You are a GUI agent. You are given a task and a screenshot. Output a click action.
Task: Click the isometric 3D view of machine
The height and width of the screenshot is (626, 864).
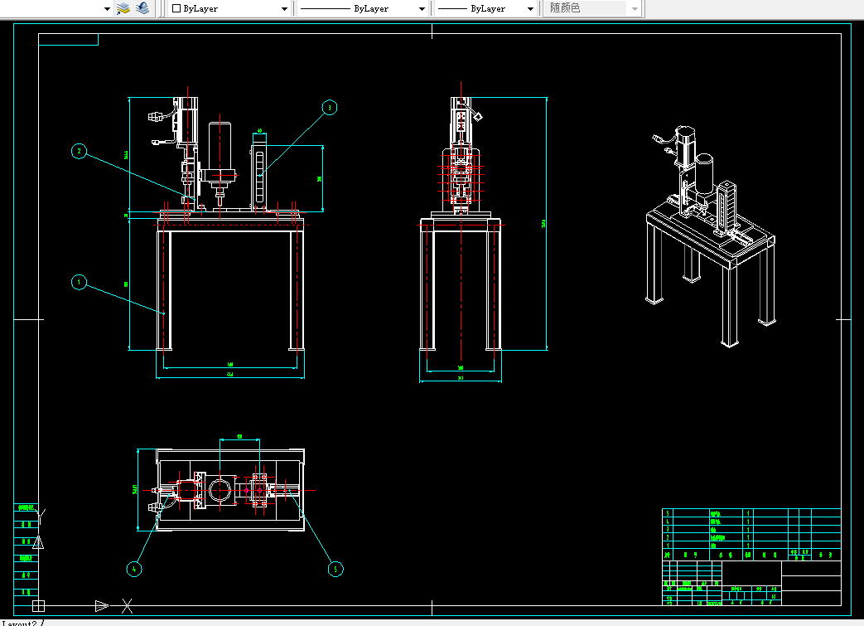[x=710, y=236]
